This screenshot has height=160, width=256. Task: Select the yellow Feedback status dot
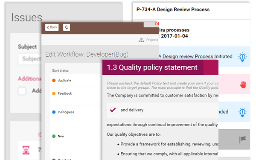pos(54,93)
